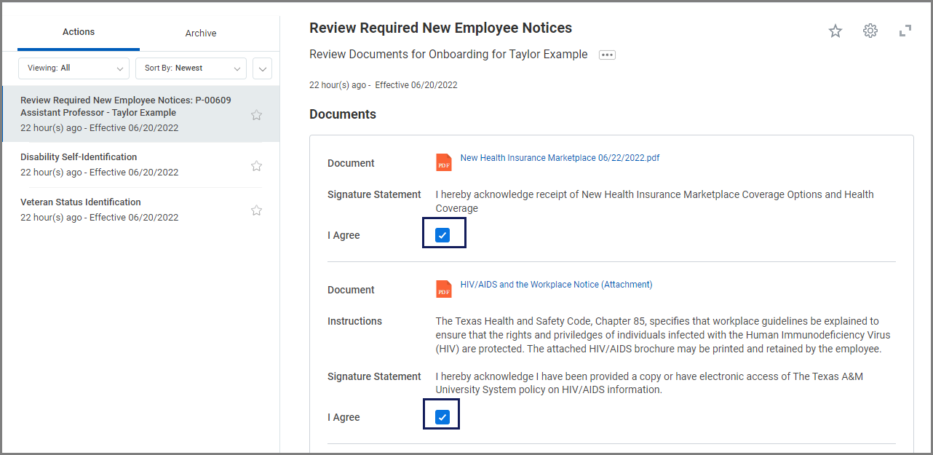
Task: Expand the inbox options chevron button
Action: [x=262, y=69]
